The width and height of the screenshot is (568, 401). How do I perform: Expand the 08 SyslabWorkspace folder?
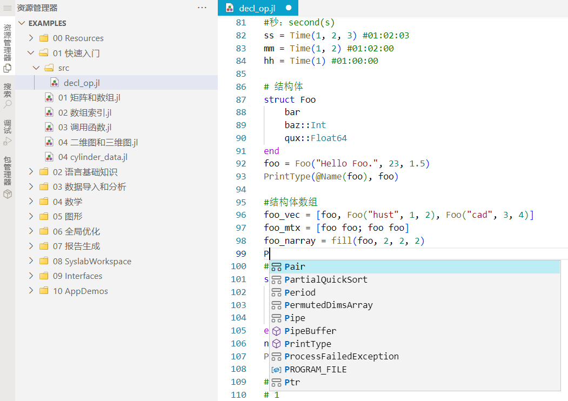[x=31, y=261]
